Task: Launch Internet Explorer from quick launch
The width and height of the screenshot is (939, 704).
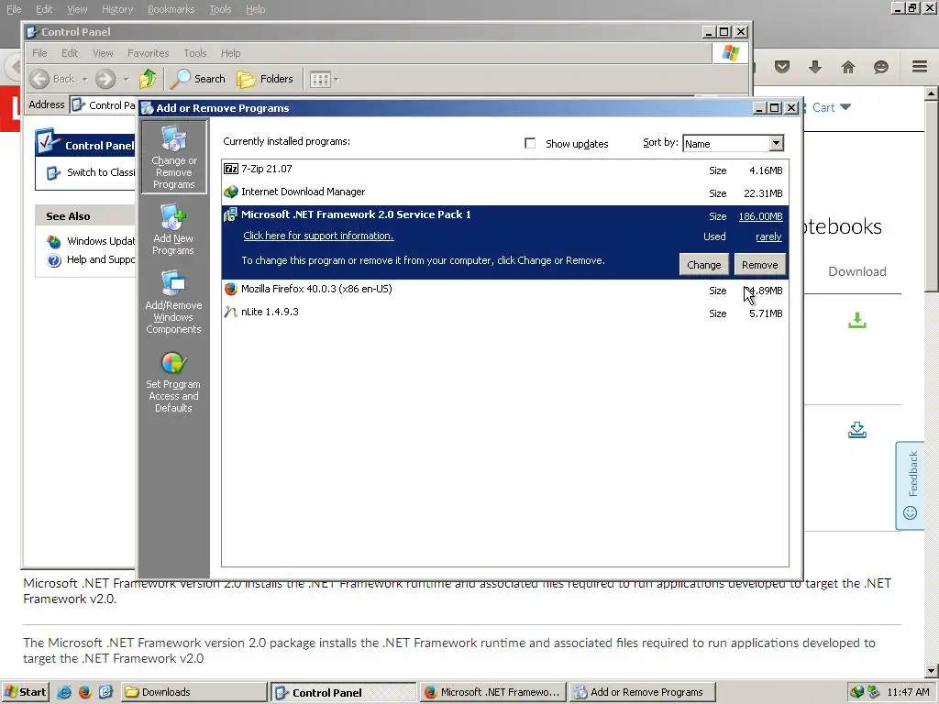Action: (x=64, y=692)
